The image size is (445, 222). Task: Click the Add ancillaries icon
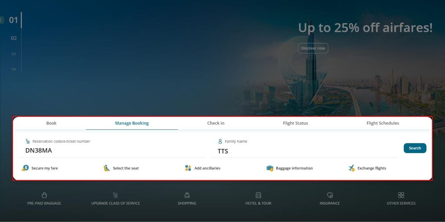click(x=188, y=168)
